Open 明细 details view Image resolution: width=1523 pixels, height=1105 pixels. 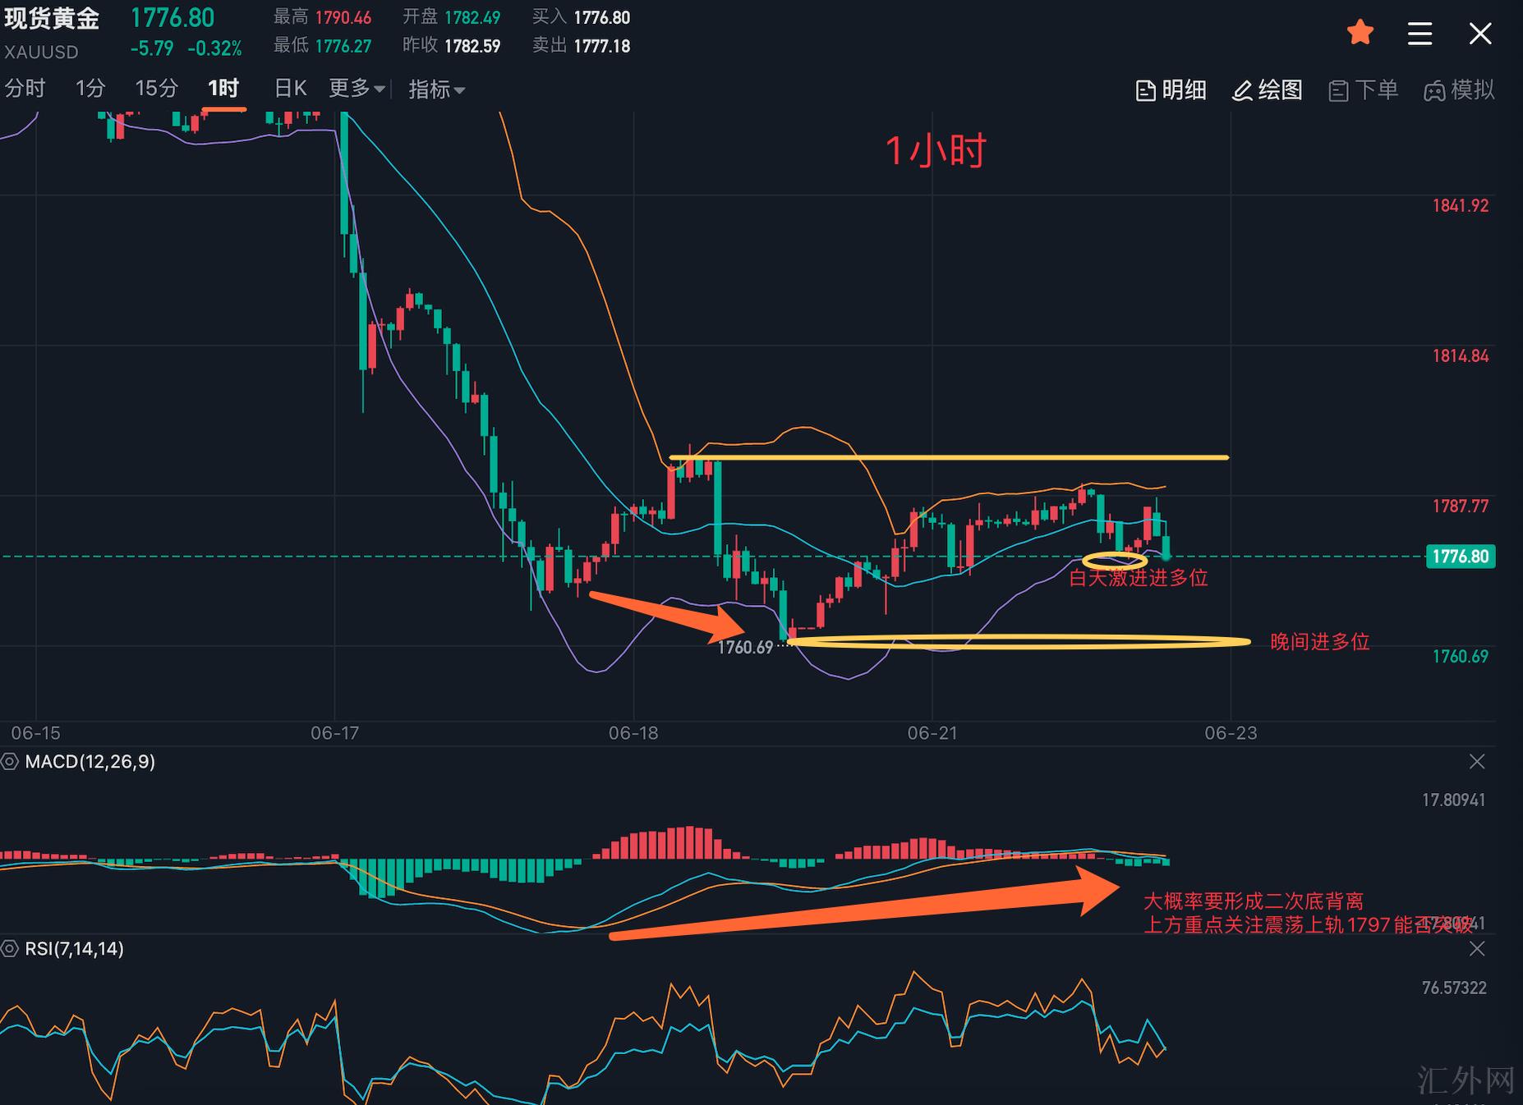tap(1171, 89)
